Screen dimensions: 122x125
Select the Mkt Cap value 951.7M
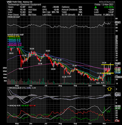[56, 12]
